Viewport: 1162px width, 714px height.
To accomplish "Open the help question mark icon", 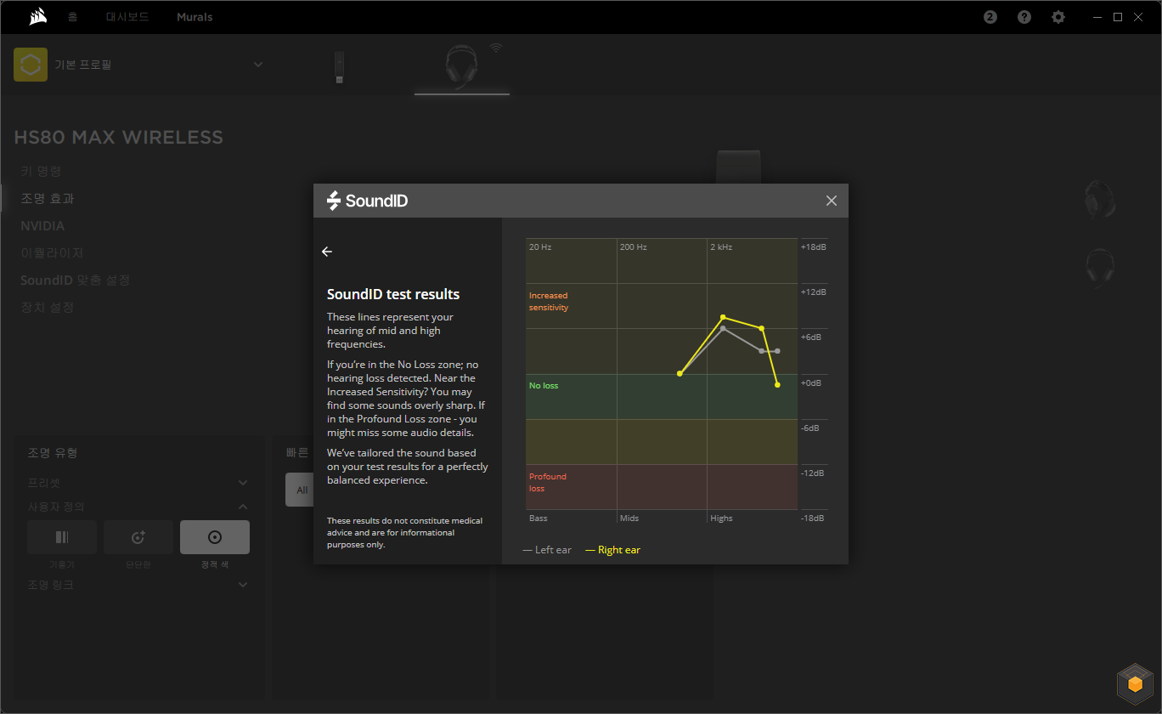I will click(x=1024, y=17).
